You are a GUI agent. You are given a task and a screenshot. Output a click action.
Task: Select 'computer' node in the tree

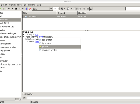[x=4, y=61]
